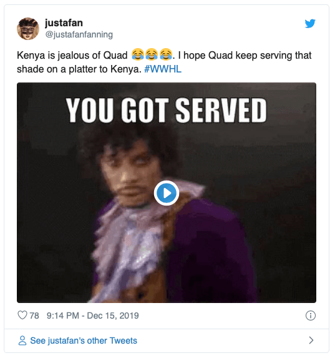Open the tweet info icon
This screenshot has height=358, width=335.
pyautogui.click(x=311, y=316)
